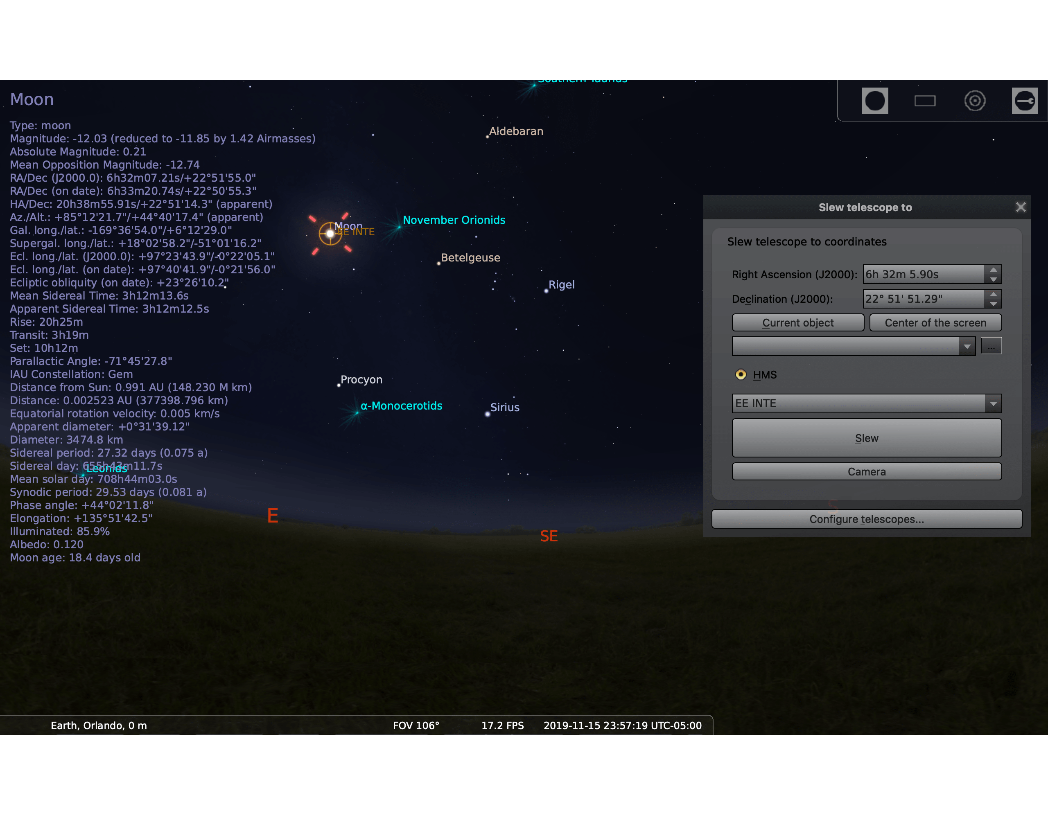Toggle the sensor frame rectangle icon
This screenshot has width=1048, height=838.
[x=924, y=101]
